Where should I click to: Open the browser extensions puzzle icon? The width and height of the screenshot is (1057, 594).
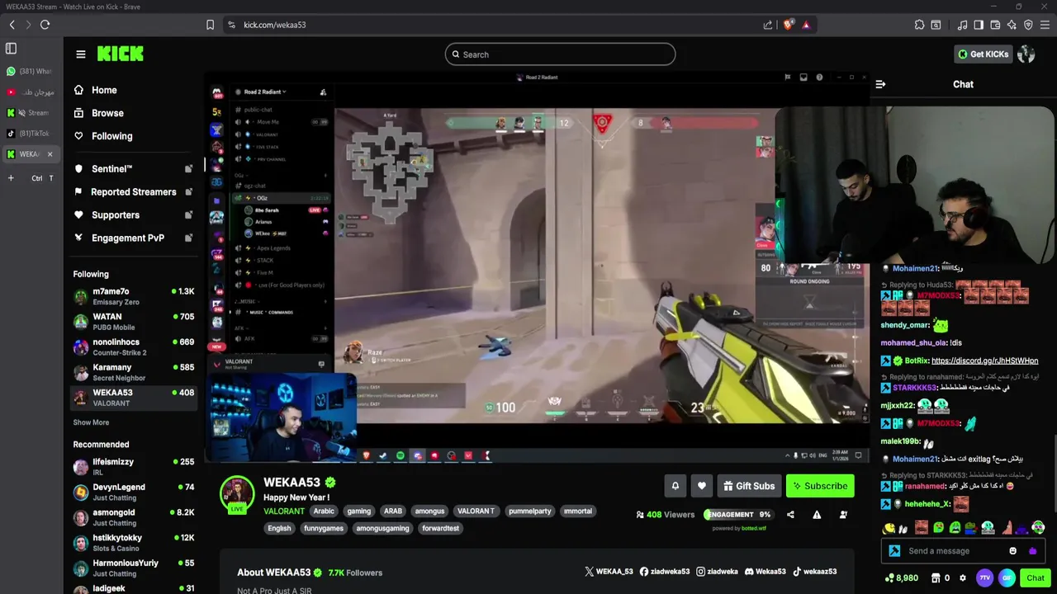click(x=919, y=25)
